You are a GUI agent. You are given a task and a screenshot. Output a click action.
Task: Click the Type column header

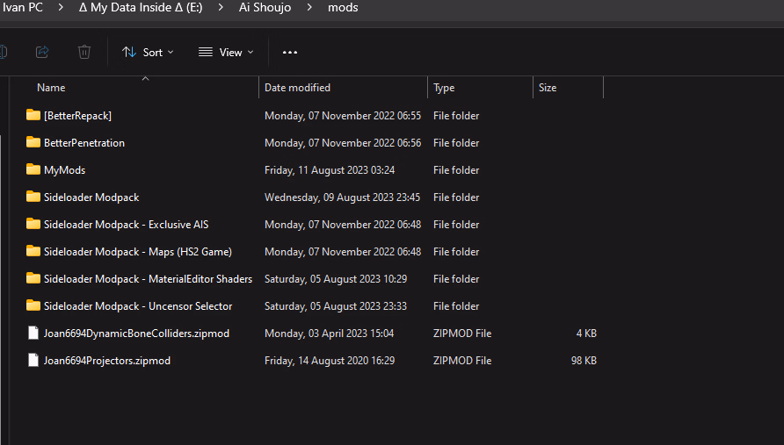click(444, 88)
